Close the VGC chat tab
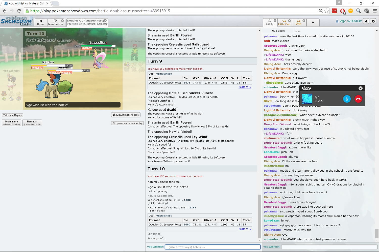Screen dimensions: 379x252 tap(304, 21)
